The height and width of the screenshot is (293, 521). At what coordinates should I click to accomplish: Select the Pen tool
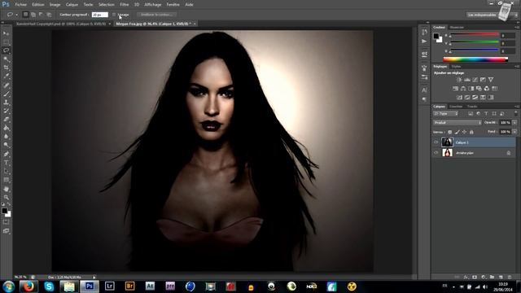click(7, 154)
